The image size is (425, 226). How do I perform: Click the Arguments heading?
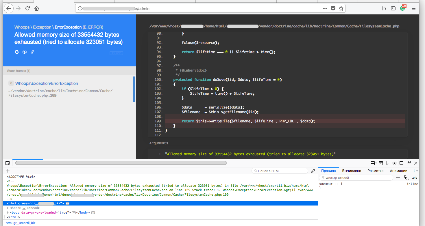[x=159, y=143]
